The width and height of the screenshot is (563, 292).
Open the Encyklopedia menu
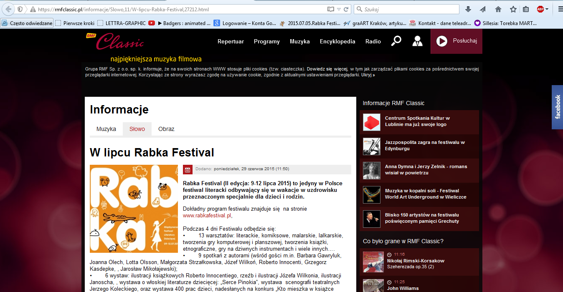pos(337,41)
